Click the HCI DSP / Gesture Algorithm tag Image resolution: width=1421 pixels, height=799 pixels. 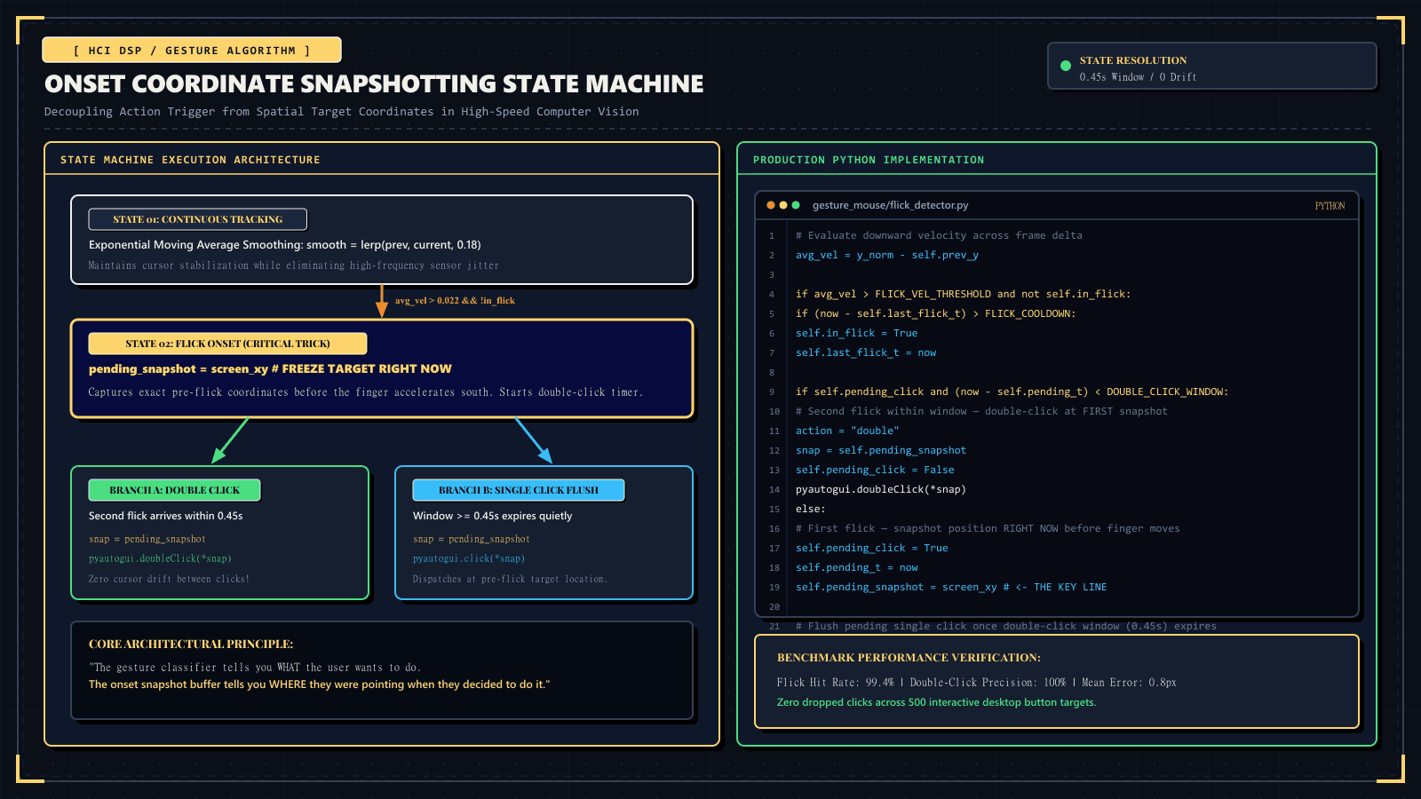[x=192, y=51]
